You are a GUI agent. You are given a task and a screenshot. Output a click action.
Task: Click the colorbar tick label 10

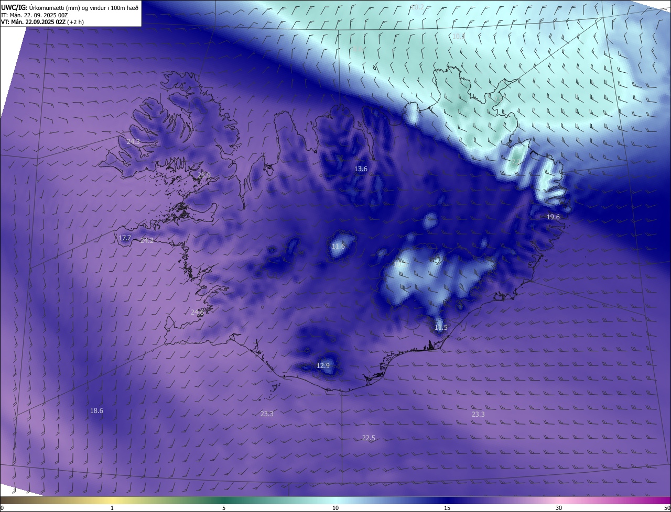click(x=335, y=508)
